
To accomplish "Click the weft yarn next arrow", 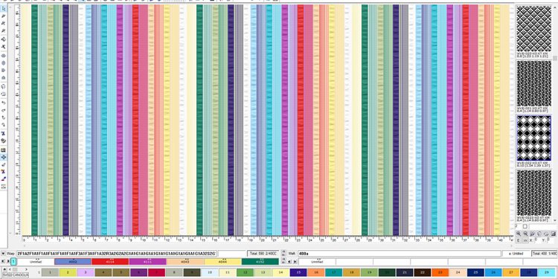I will 295,262.
